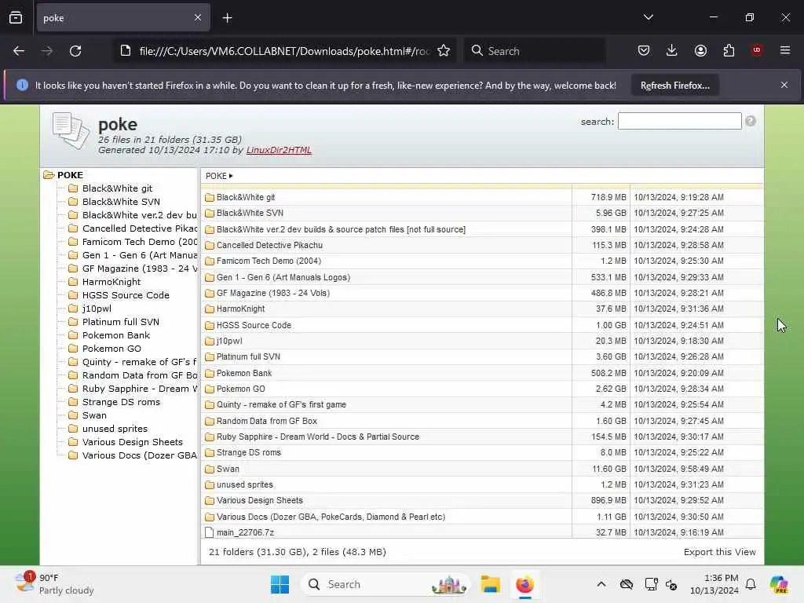
Task: Open the list all tabs dropdown chevron
Action: pyautogui.click(x=648, y=17)
